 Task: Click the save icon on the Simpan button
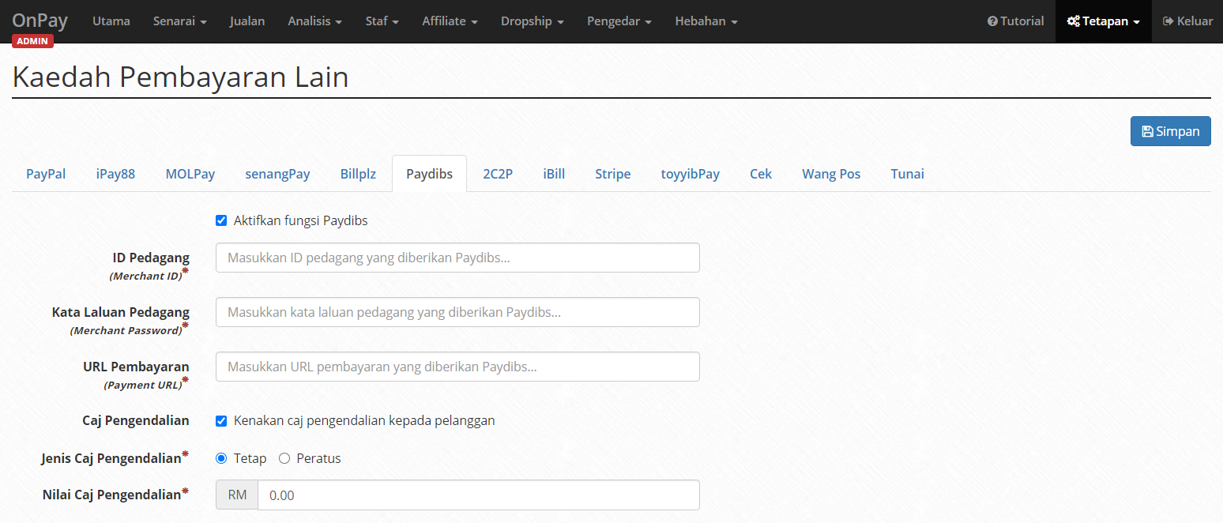(1147, 130)
